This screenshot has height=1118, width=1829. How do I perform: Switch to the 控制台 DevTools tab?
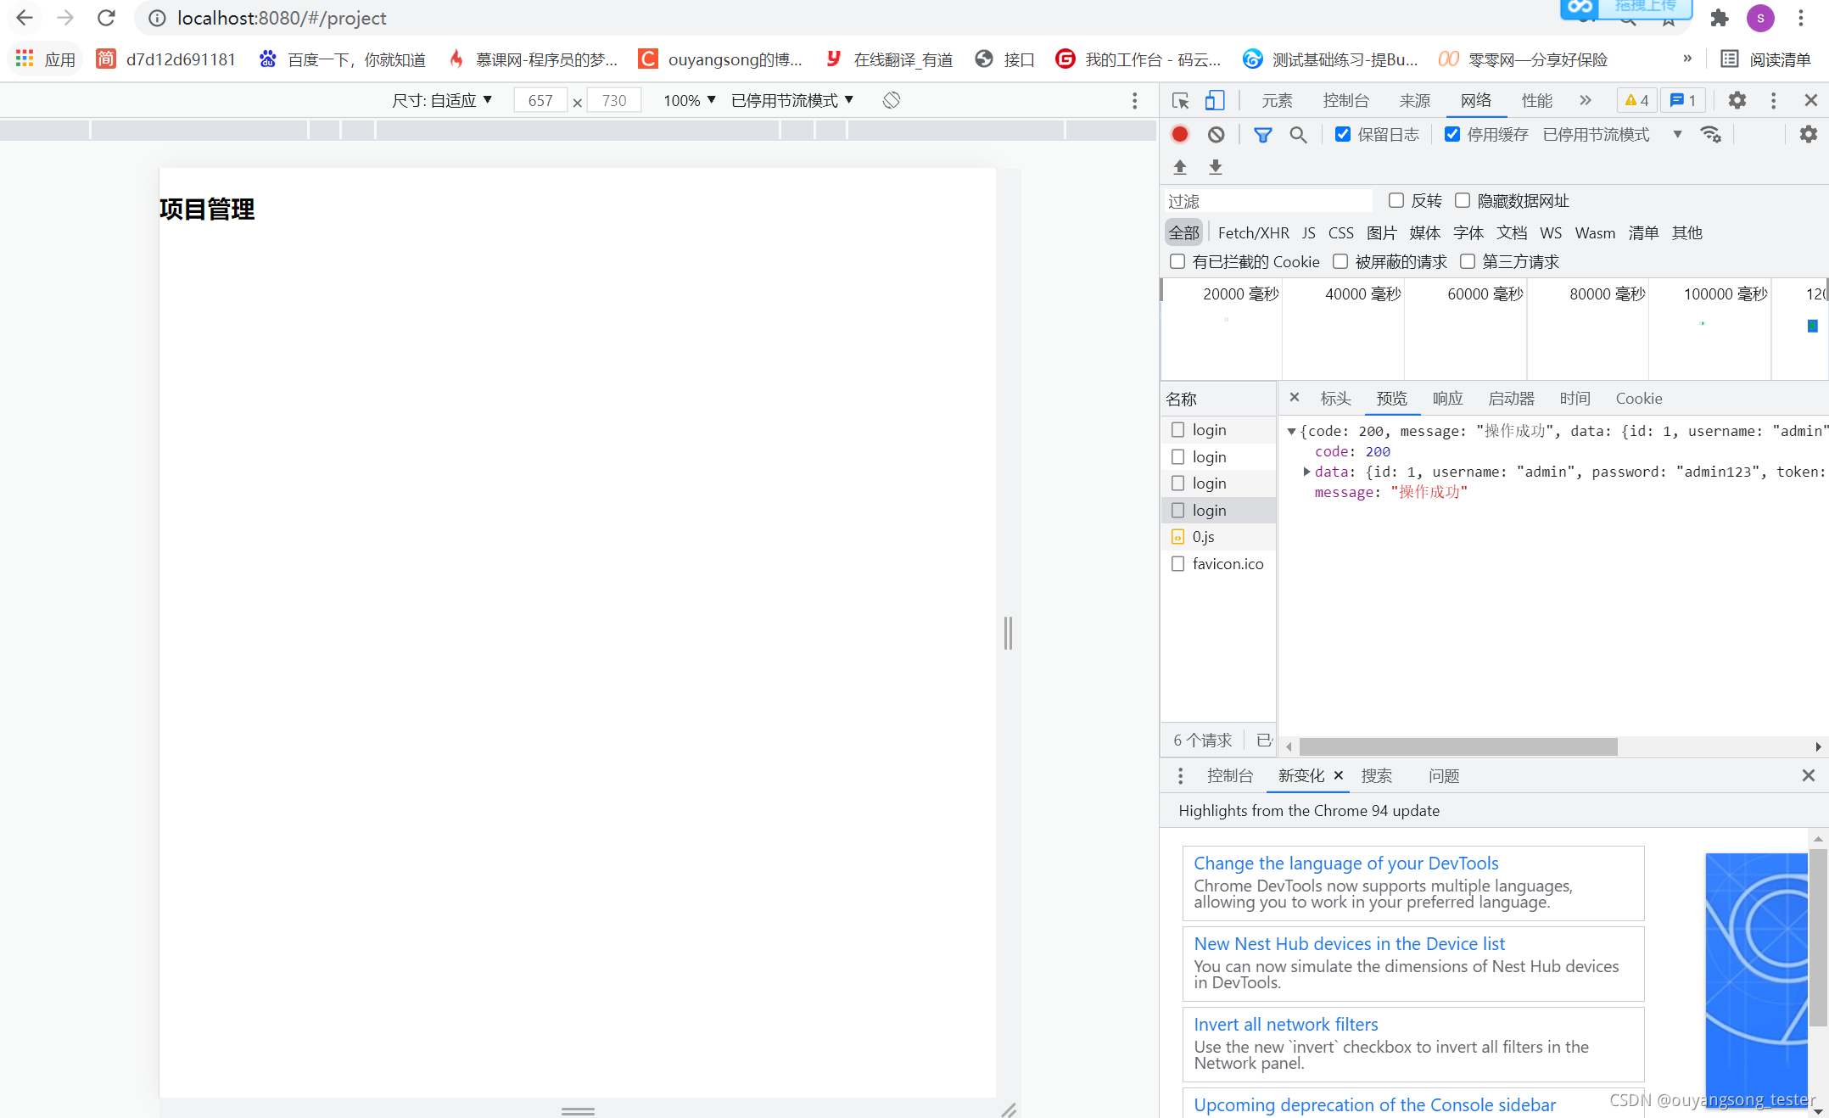[1345, 100]
